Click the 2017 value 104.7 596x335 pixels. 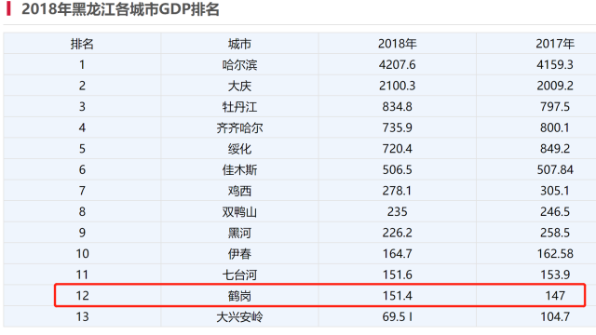[x=555, y=316]
